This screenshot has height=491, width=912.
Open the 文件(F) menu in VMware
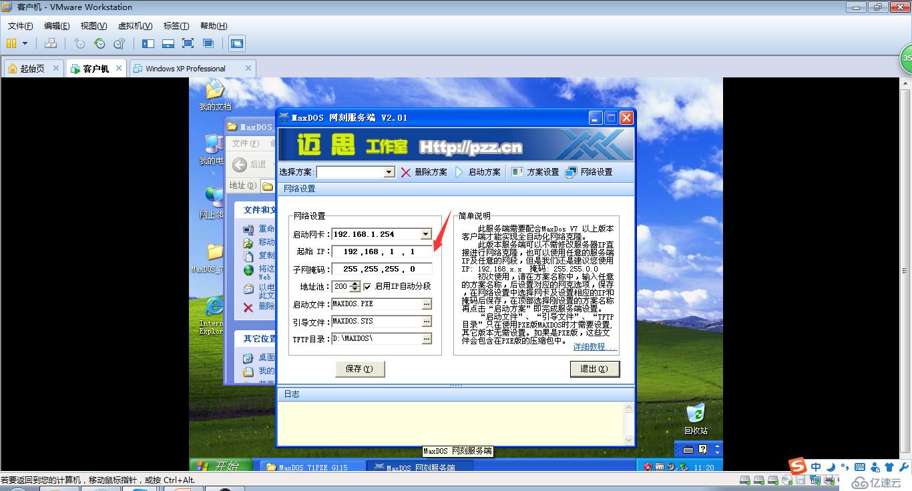pyautogui.click(x=21, y=26)
